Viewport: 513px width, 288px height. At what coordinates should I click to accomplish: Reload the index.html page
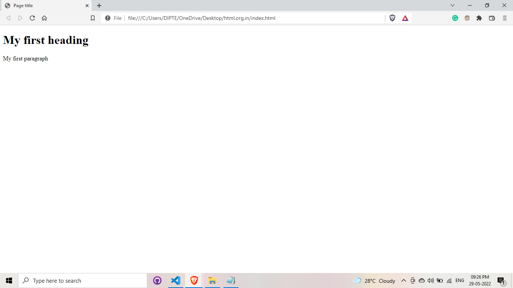click(32, 18)
